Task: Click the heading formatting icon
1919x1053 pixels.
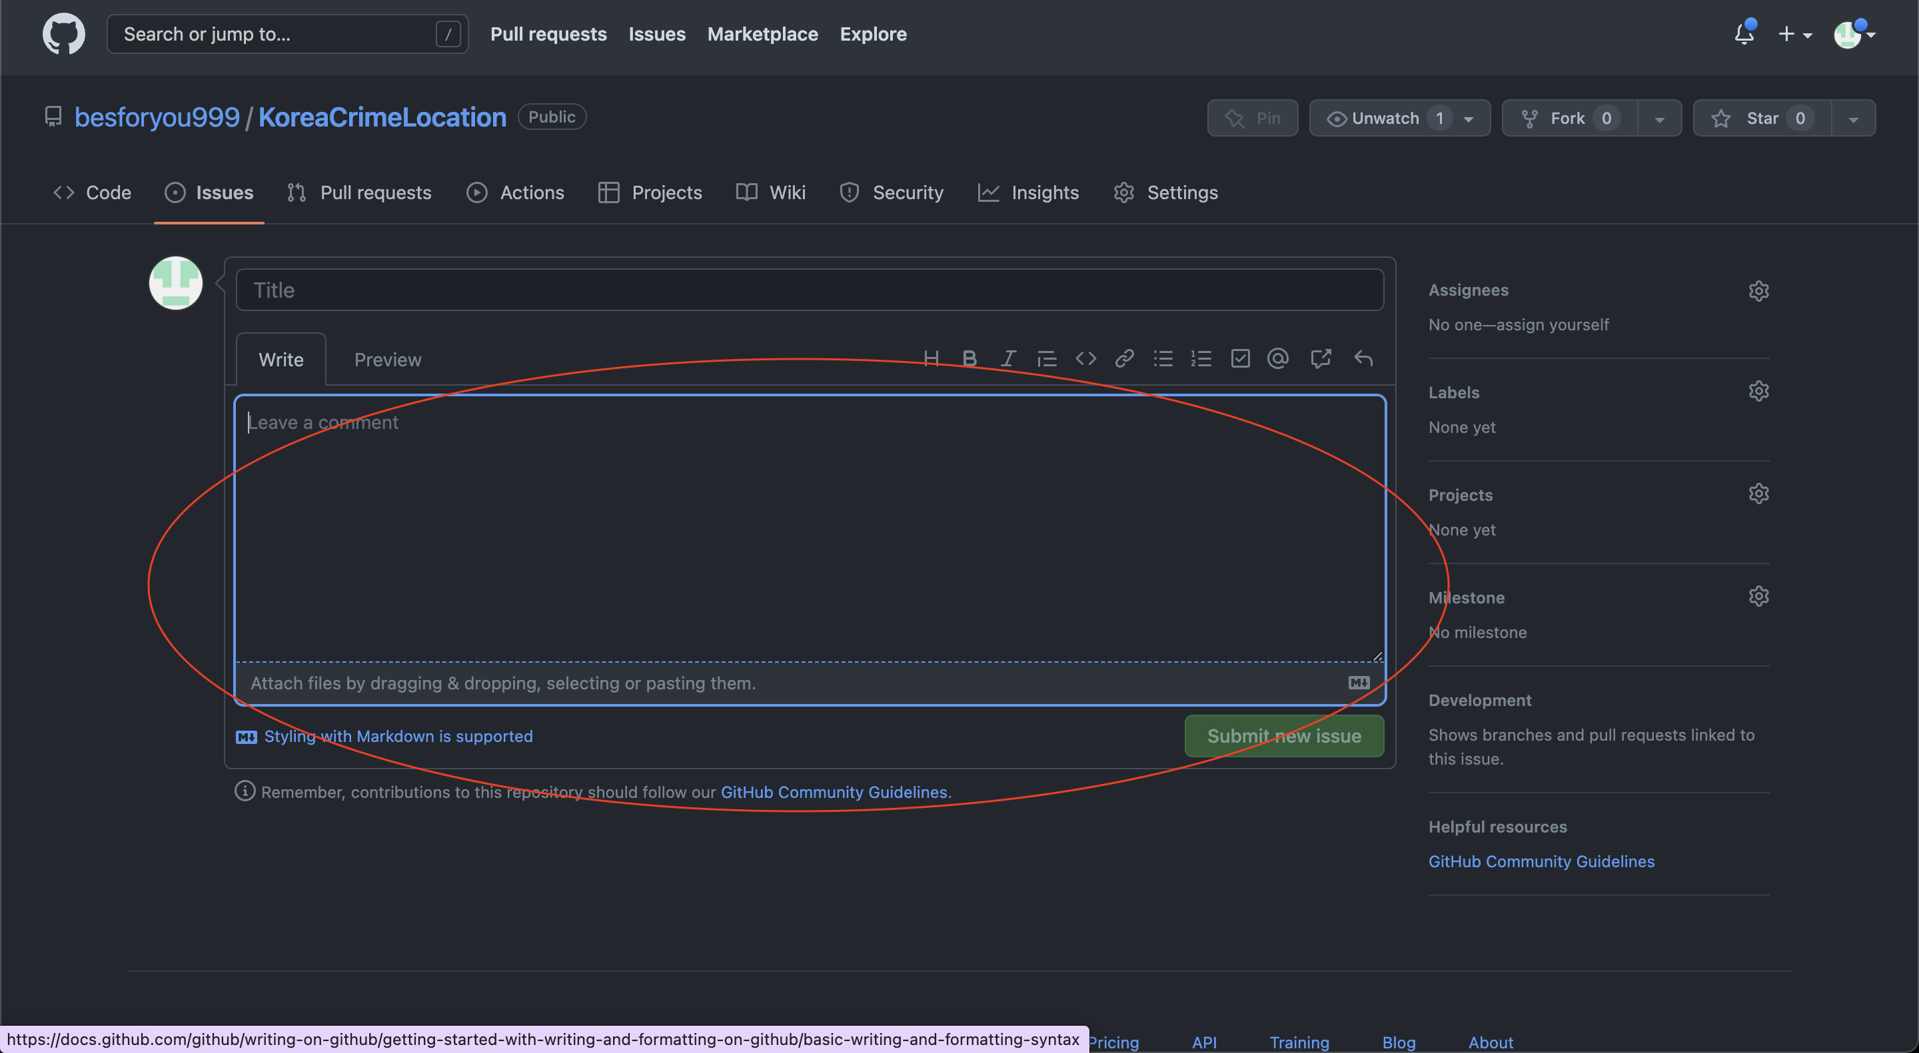Action: click(x=930, y=359)
